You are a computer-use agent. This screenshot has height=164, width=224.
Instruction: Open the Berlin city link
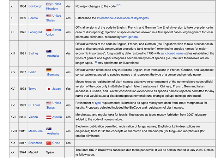tap(32, 72)
